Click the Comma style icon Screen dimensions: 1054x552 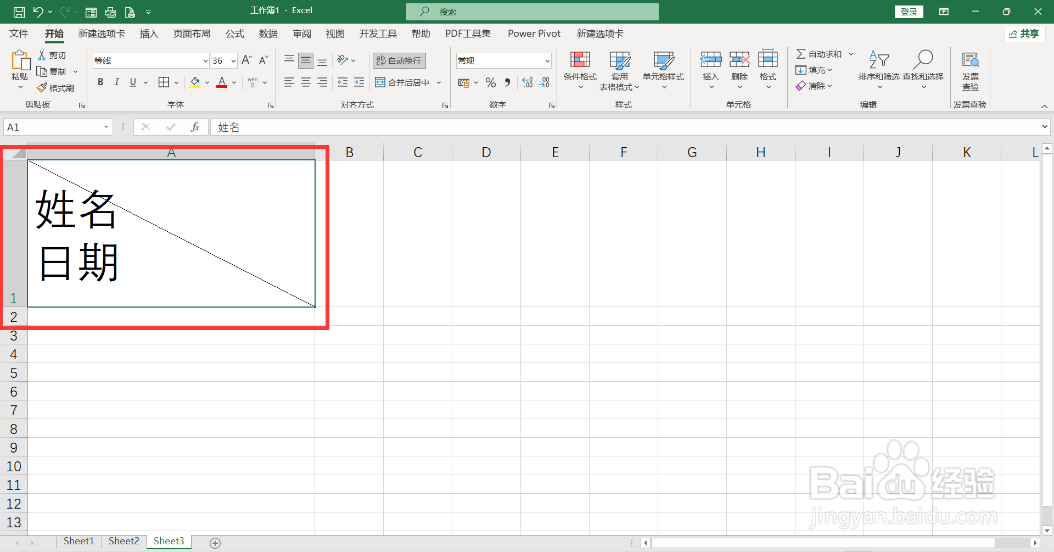point(508,82)
